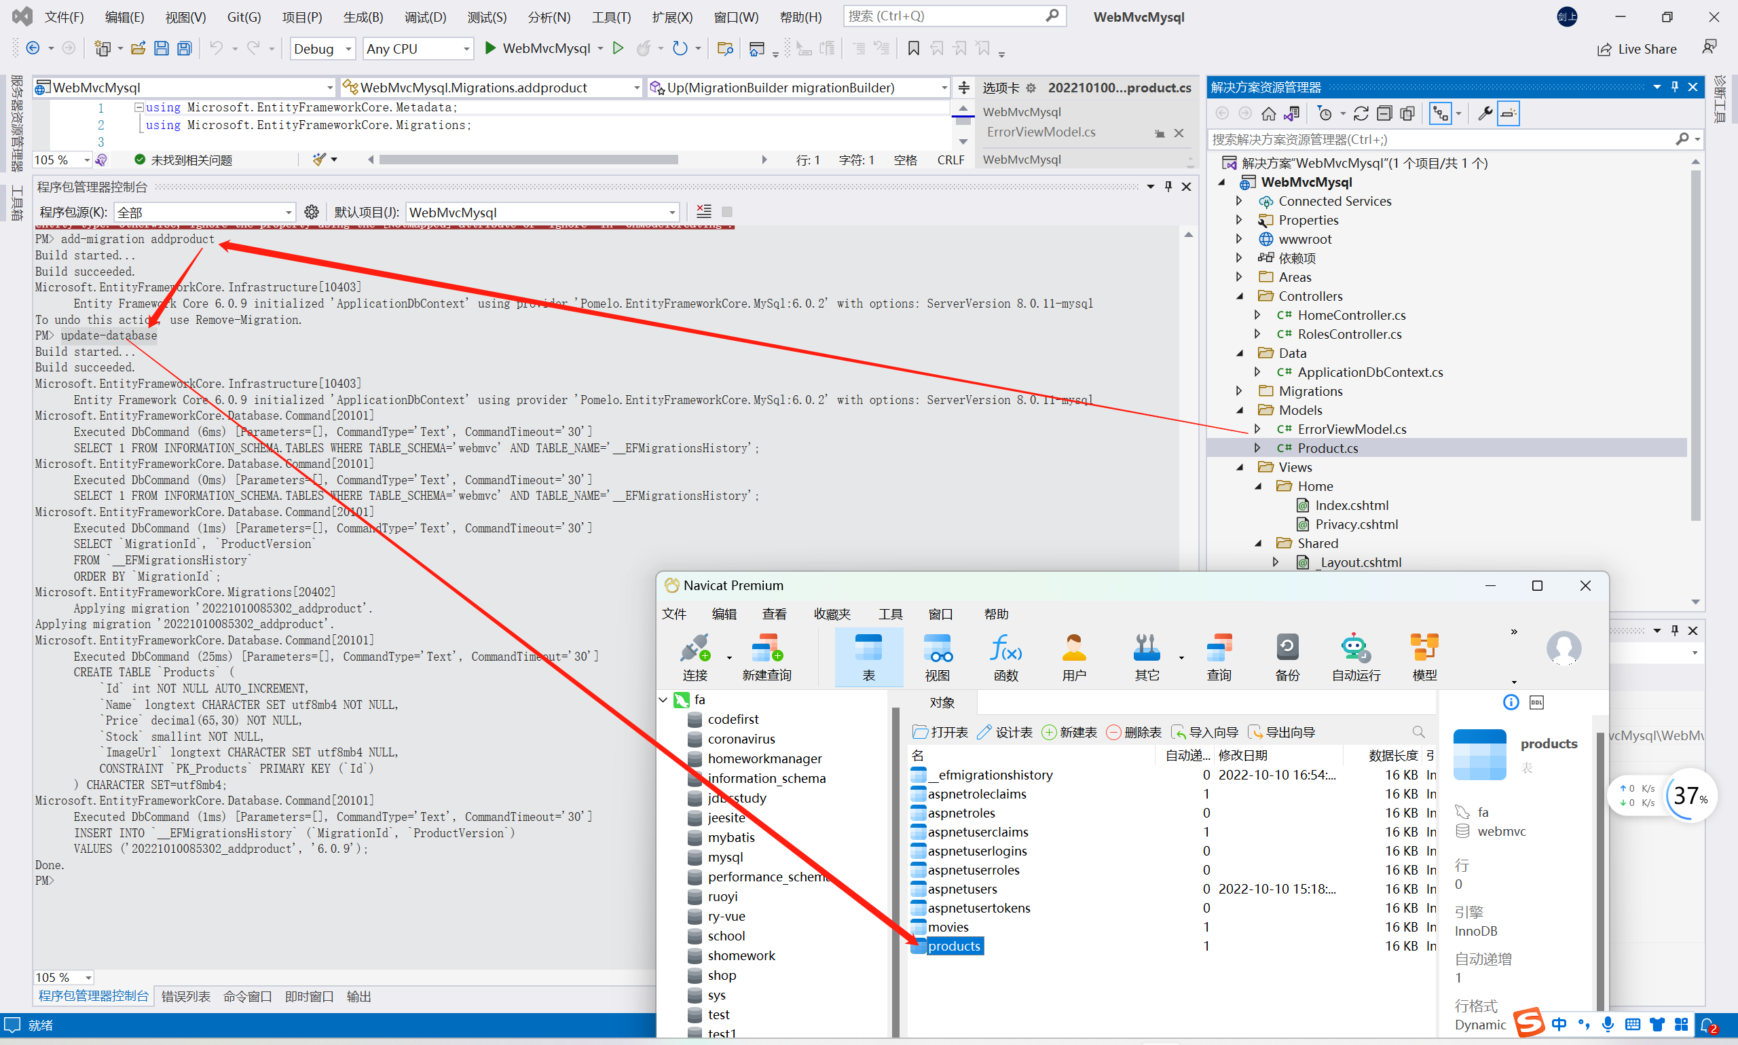Toggle preview selected items in Solution Explorer
The image size is (1738, 1045).
pos(1508,113)
